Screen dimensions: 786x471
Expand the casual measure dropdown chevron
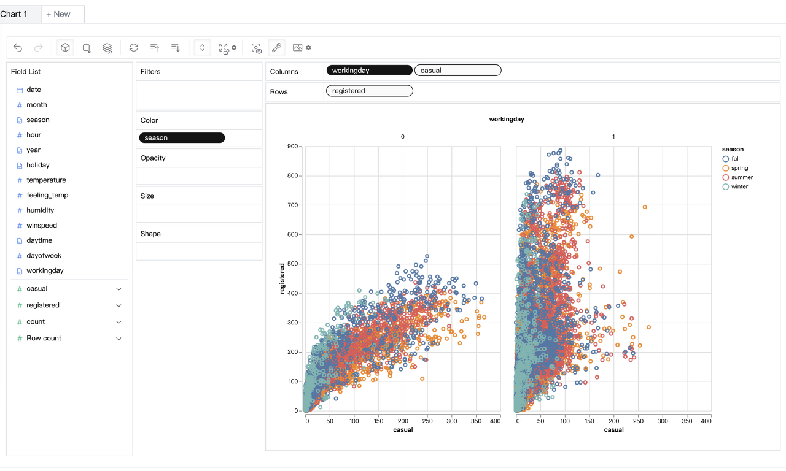coord(119,289)
